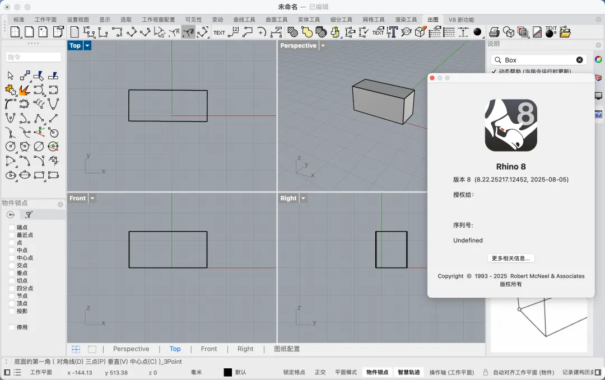The width and height of the screenshot is (605, 380).
Task: Toggle 锁定格点 in the status bar
Action: [294, 372]
